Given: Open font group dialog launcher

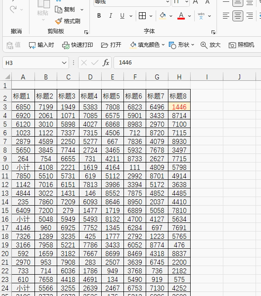Looking at the screenshot, I should point(213,32).
